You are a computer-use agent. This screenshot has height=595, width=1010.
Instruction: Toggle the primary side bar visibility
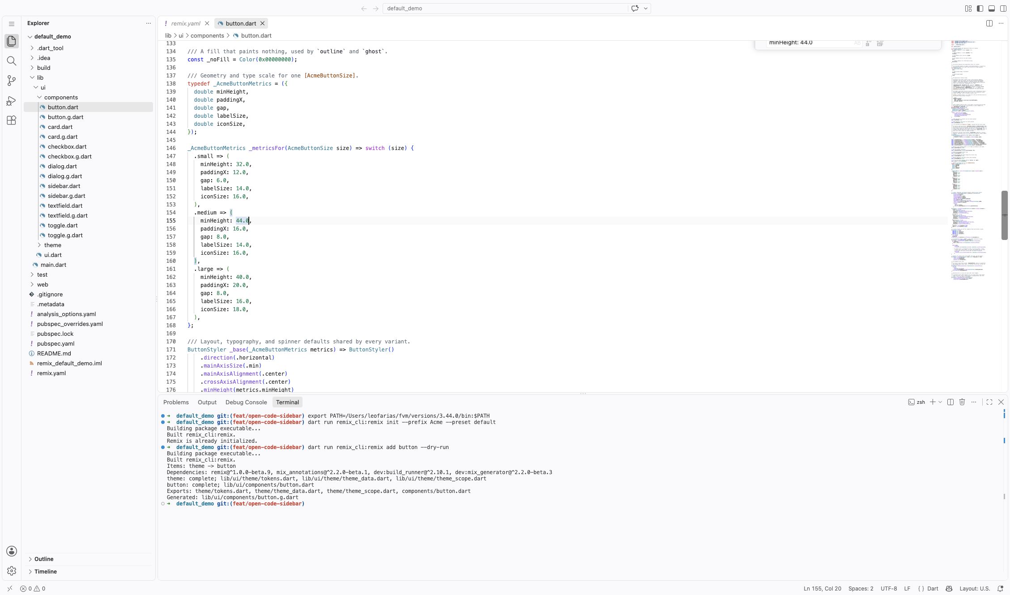point(980,9)
